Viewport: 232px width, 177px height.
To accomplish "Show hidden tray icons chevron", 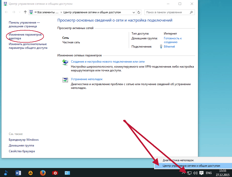I will pyautogui.click(x=183, y=173).
